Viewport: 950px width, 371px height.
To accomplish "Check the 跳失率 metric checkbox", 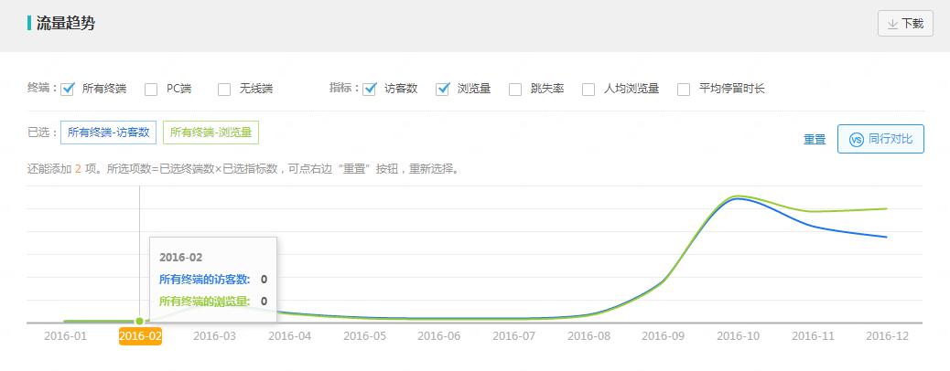I will pos(515,90).
